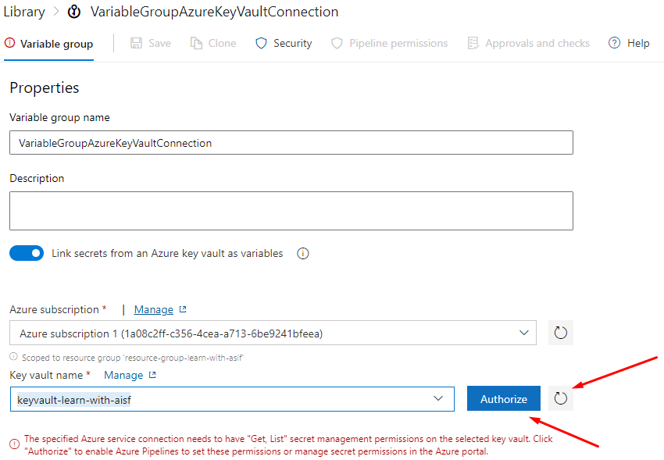This screenshot has width=664, height=460.
Task: Click the Authorize button
Action: tap(503, 399)
